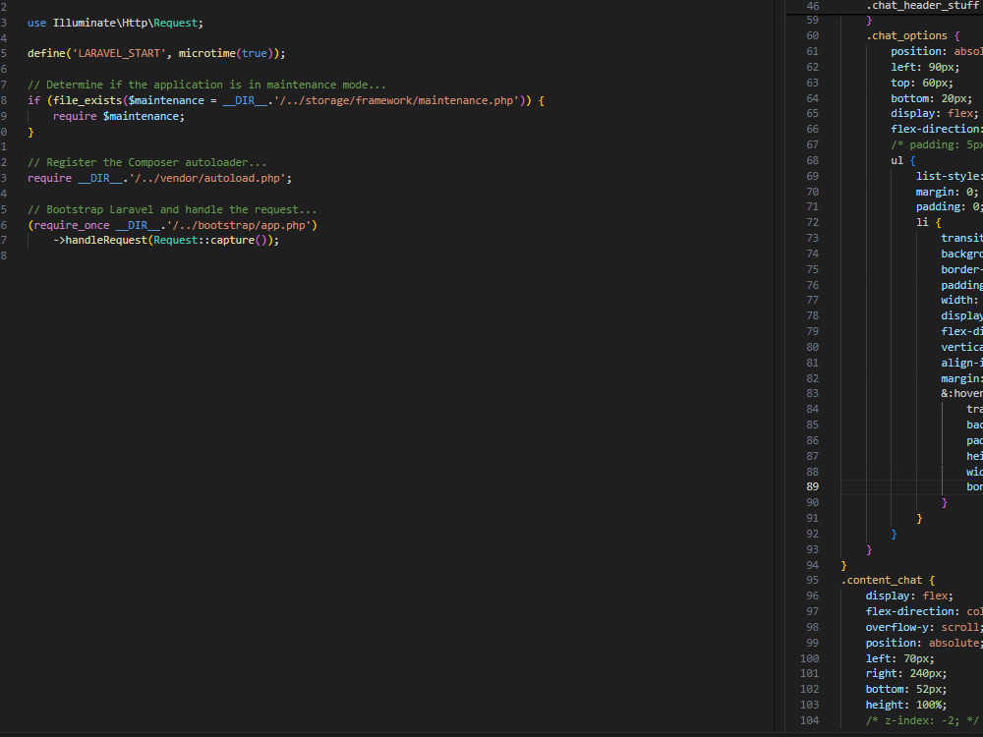Click the 'ul {' nested selector

point(903,160)
